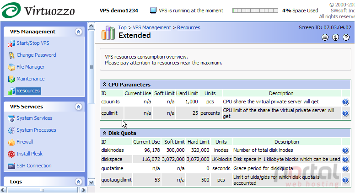355x193 pixels.
Task: Open help for quotaugidlimit row
Action: (x=345, y=180)
